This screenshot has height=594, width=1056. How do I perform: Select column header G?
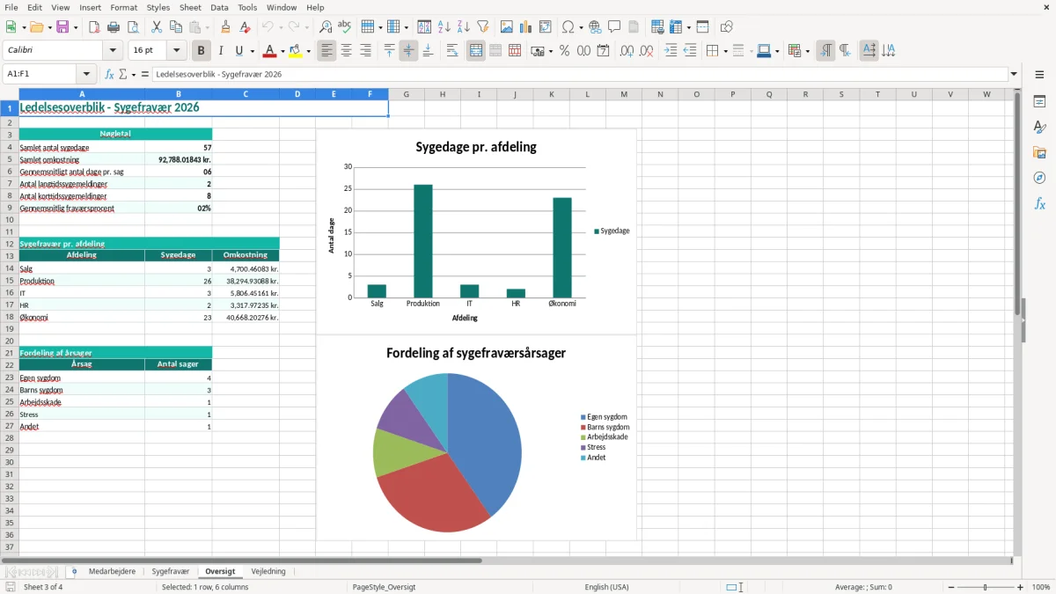pyautogui.click(x=406, y=94)
